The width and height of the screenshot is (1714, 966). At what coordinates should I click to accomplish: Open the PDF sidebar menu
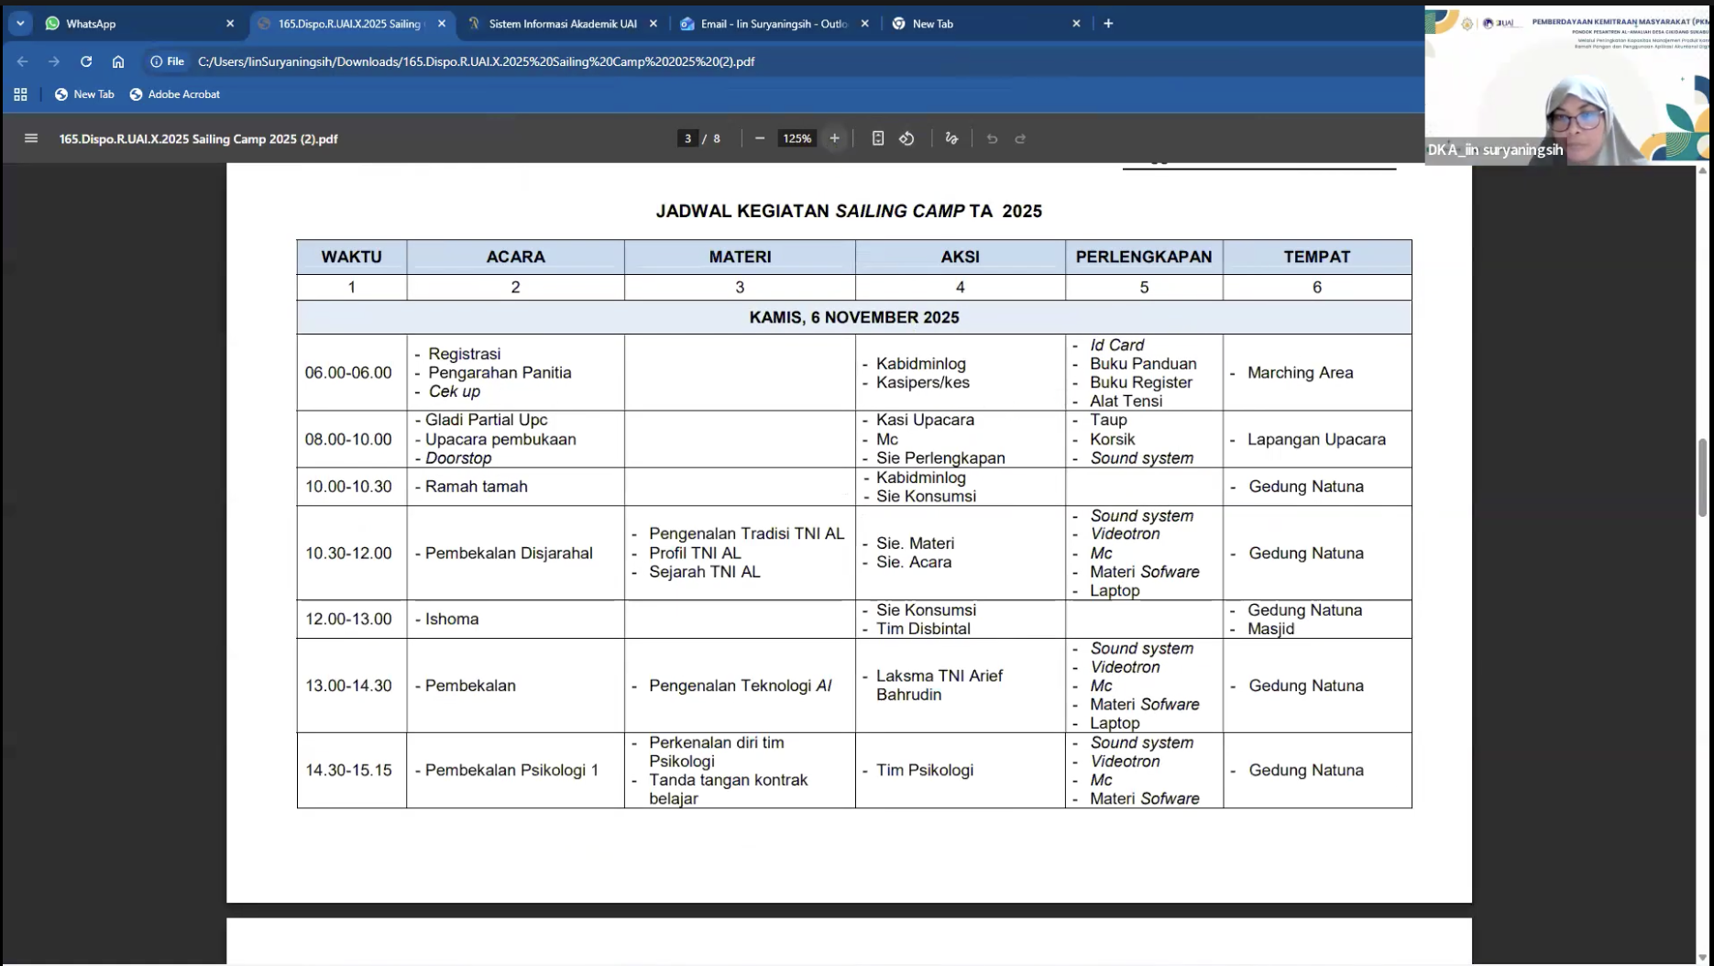point(31,138)
